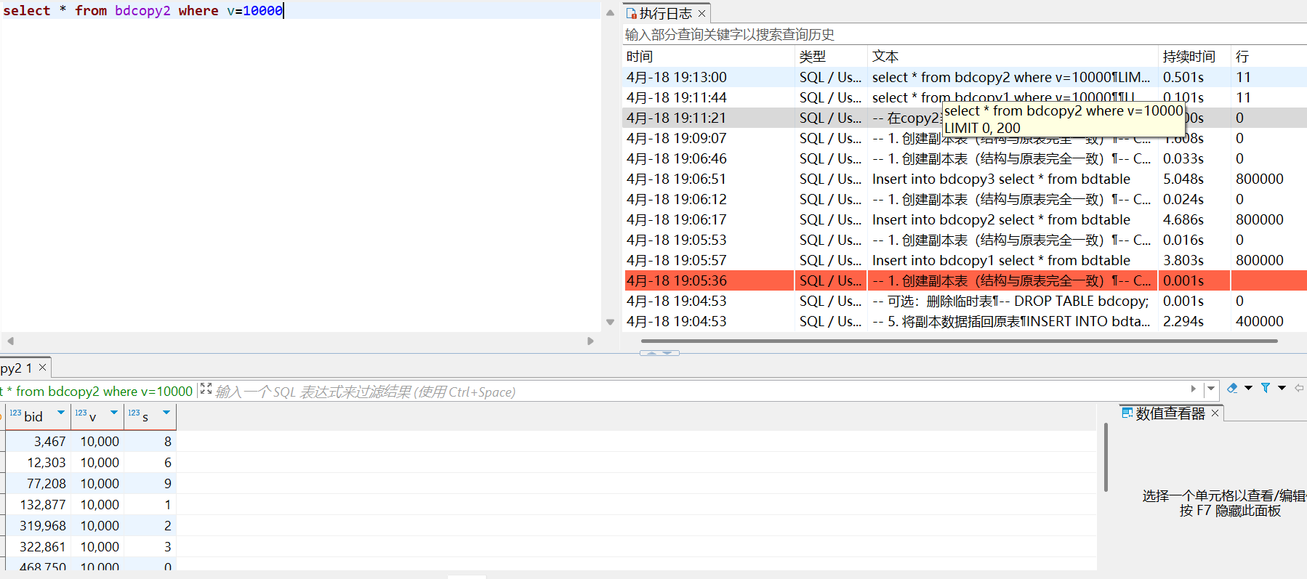Click the green query text above results
The height and width of the screenshot is (579, 1307).
(97, 392)
